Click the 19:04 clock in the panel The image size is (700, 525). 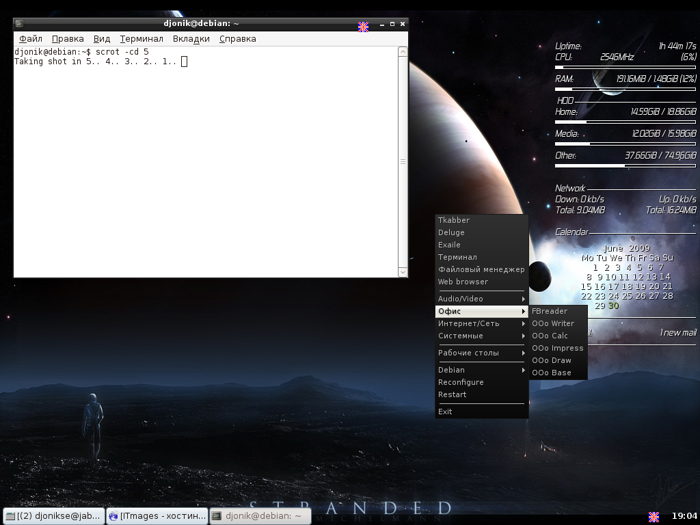[x=684, y=516]
